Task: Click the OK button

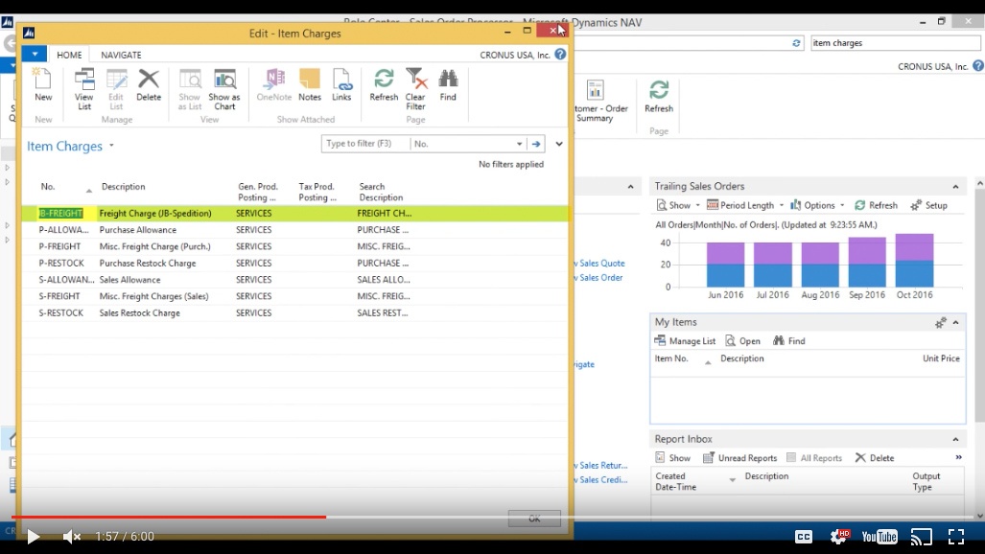Action: click(534, 519)
